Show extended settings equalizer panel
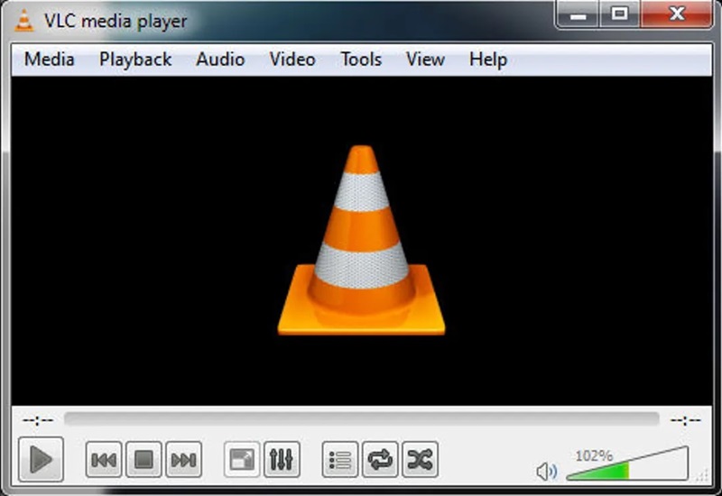722x496 pixels. [282, 459]
